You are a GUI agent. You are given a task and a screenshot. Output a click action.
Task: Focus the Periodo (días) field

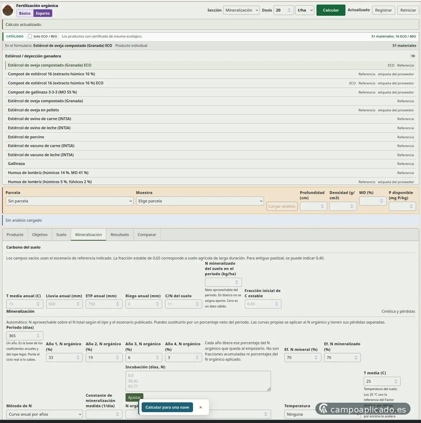(25, 336)
